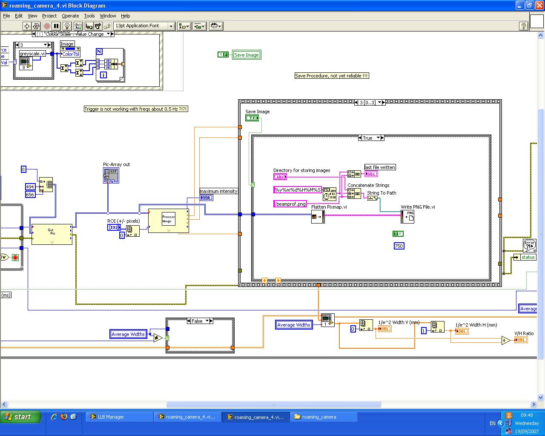Viewport: 545px width, 436px height.
Task: Click the %y%m%d%H%M%S format string constant
Action: click(x=298, y=190)
